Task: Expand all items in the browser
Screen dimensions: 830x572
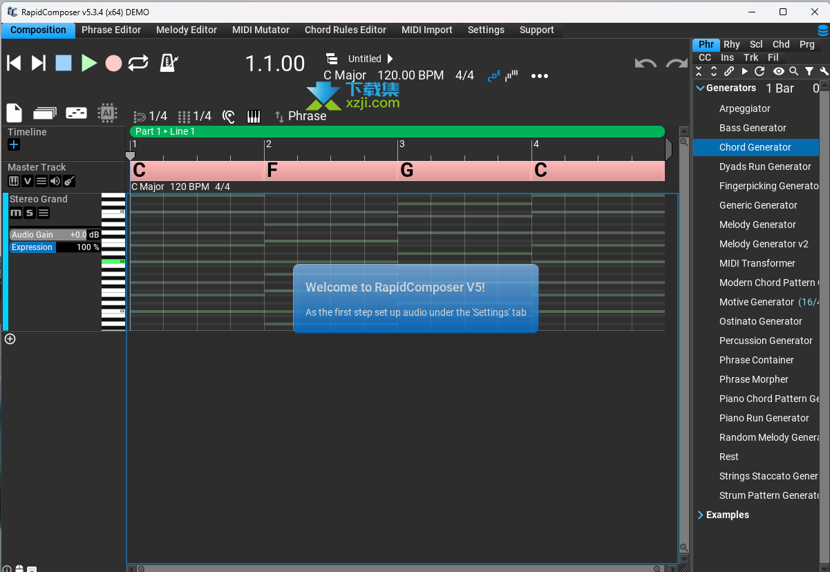Action: point(714,71)
